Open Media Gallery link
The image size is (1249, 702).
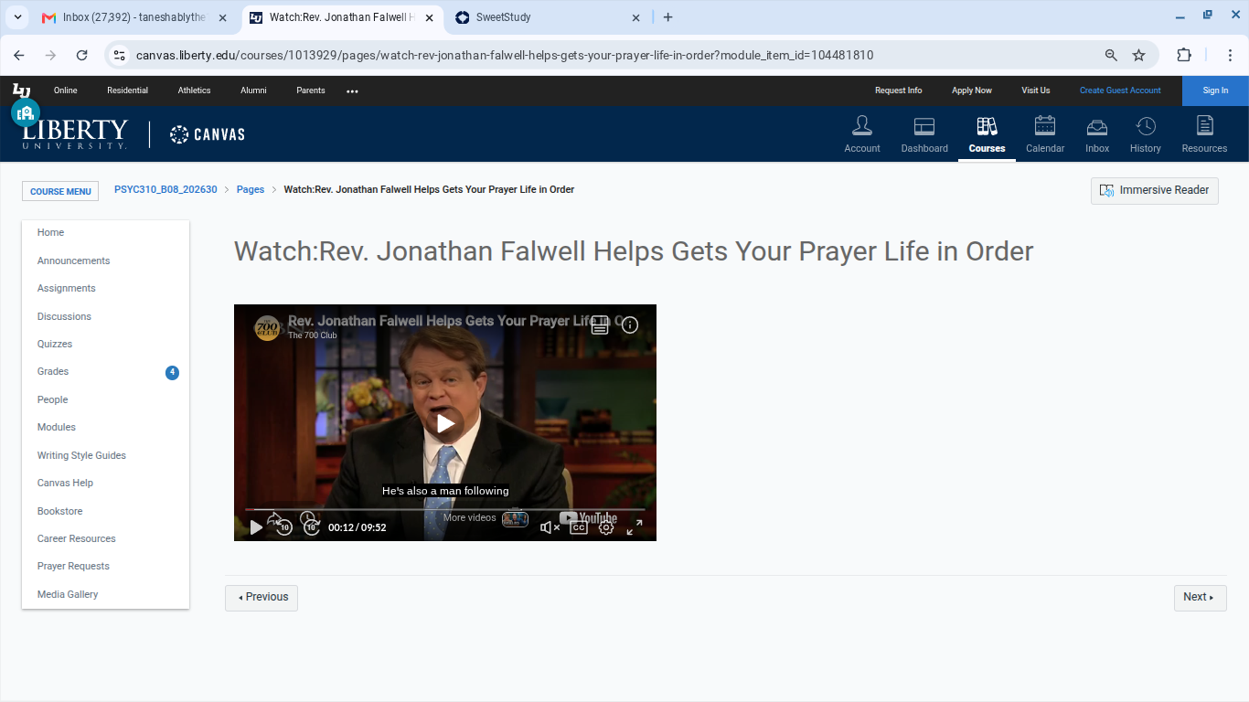click(x=68, y=595)
